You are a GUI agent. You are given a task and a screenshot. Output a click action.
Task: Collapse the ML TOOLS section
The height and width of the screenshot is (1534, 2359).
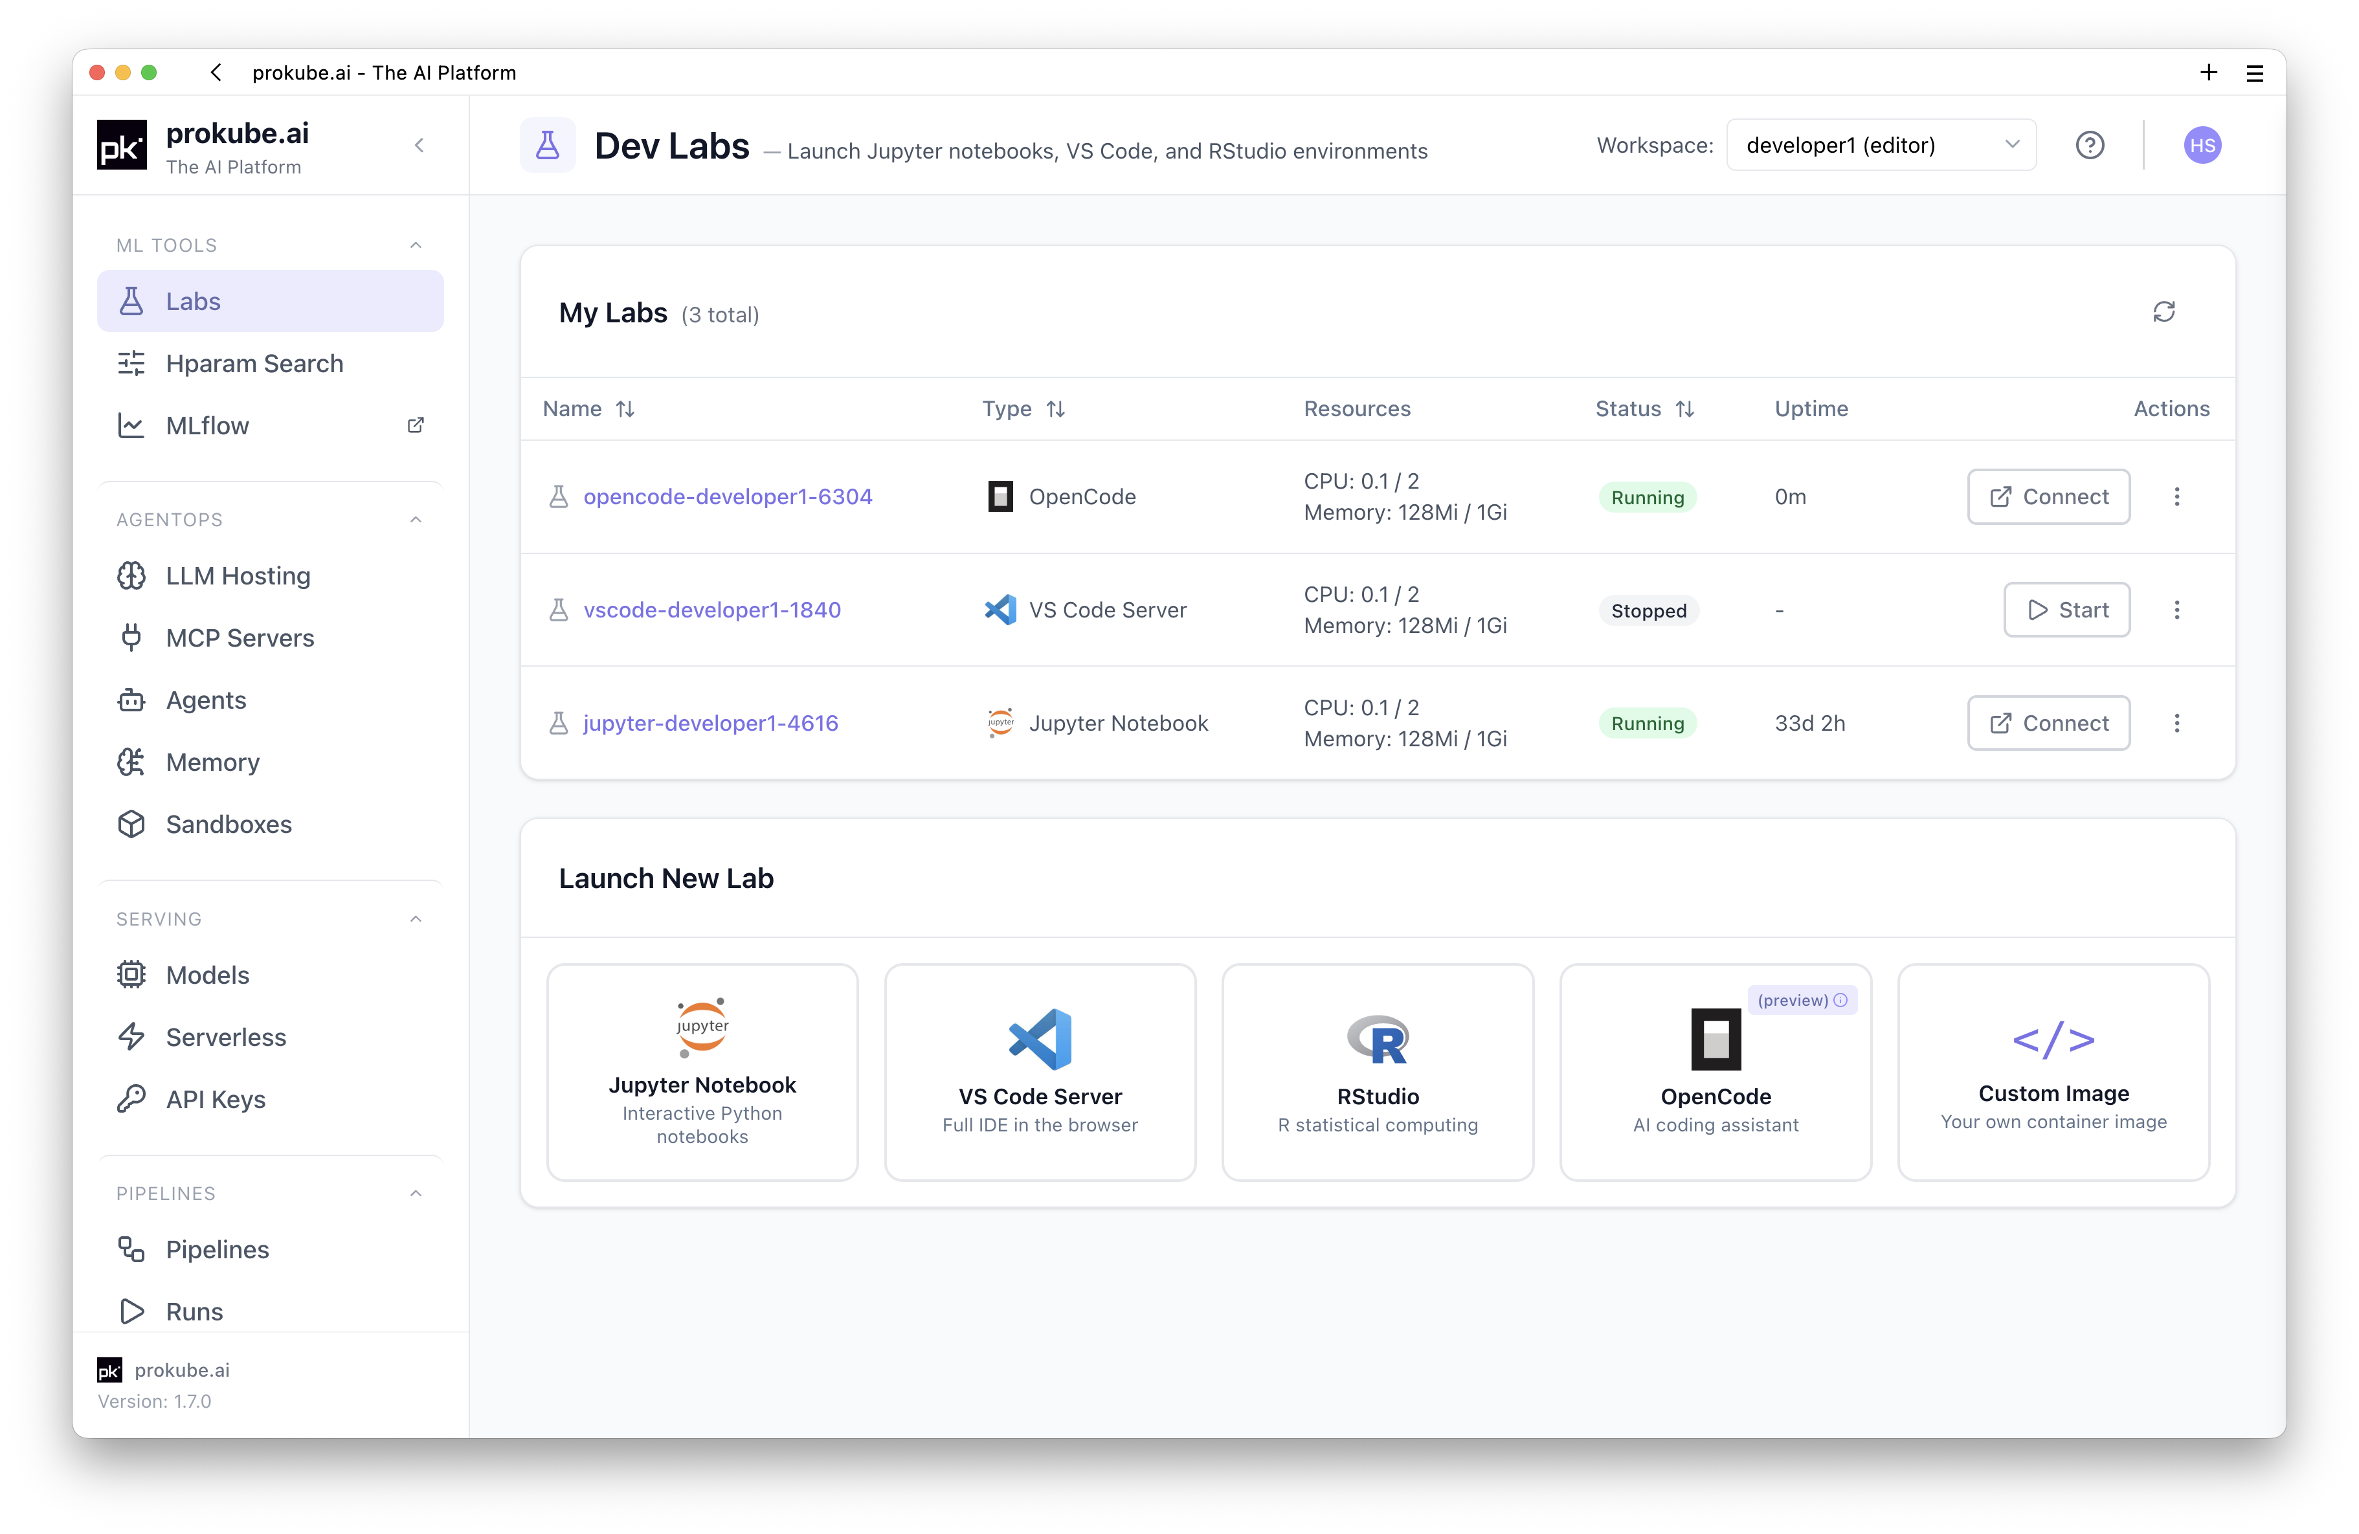(416, 245)
